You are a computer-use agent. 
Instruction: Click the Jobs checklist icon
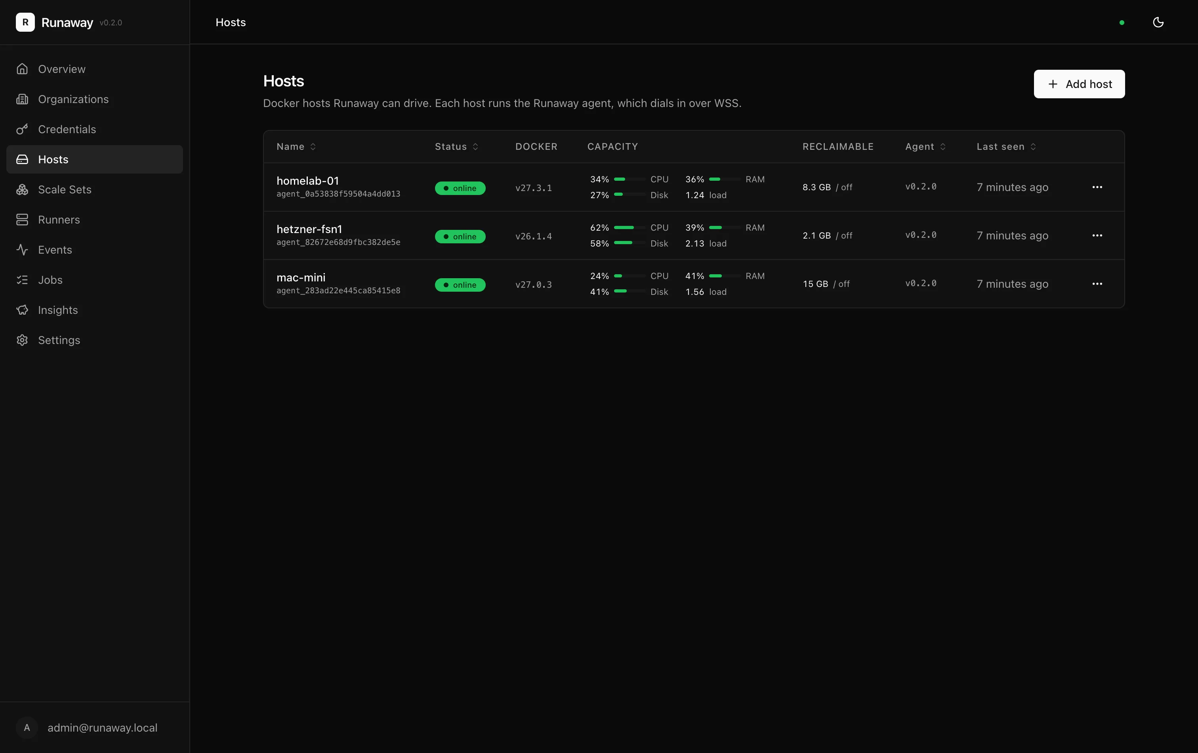[x=22, y=280]
